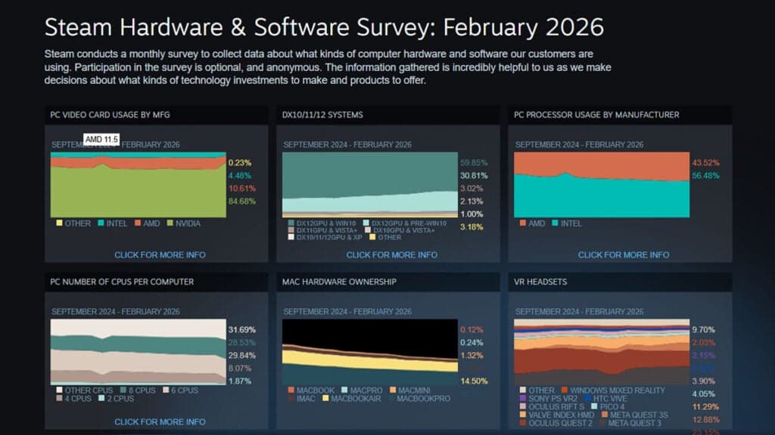This screenshot has height=435, width=775.
Task: Select the MACBOOKPRO legend marker
Action: pyautogui.click(x=392, y=399)
